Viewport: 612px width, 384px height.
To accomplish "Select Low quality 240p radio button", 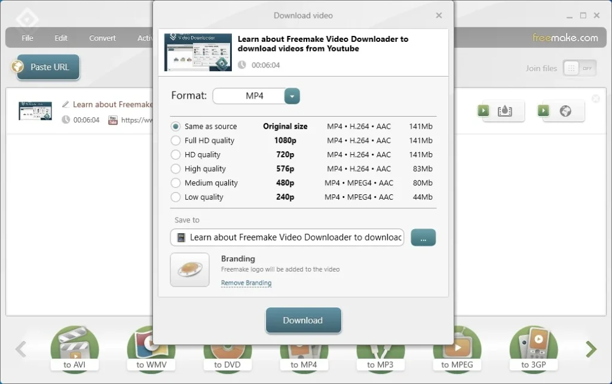I will click(x=176, y=197).
